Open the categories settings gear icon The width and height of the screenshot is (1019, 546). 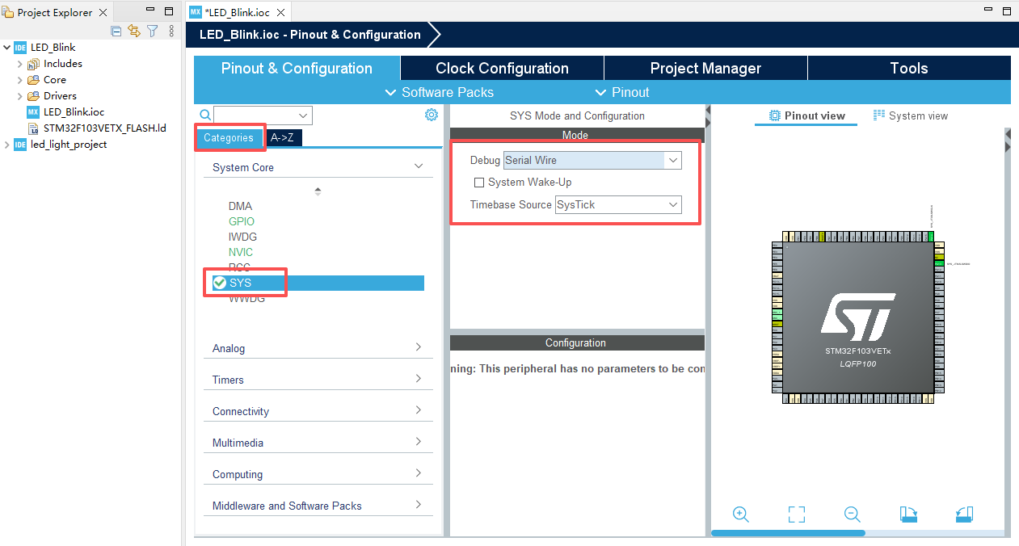tap(432, 115)
